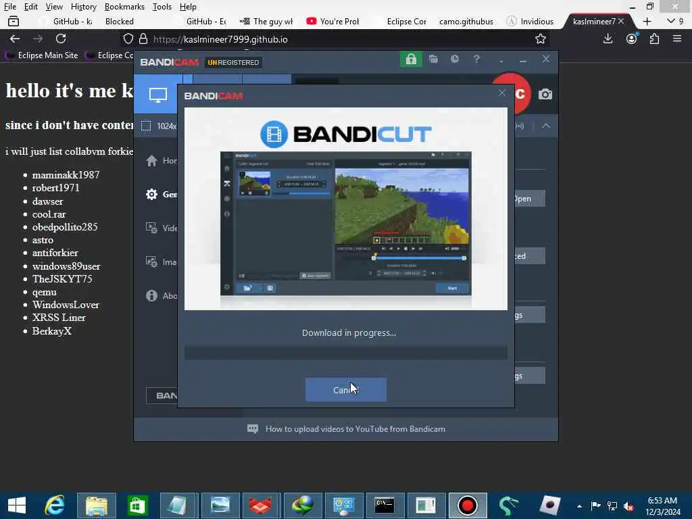The width and height of the screenshot is (692, 519).
Task: Go back in Firefox
Action: (15, 39)
